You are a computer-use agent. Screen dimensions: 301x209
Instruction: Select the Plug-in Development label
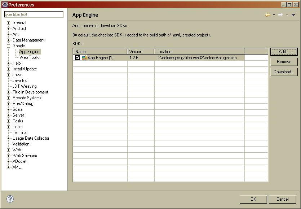[30, 92]
